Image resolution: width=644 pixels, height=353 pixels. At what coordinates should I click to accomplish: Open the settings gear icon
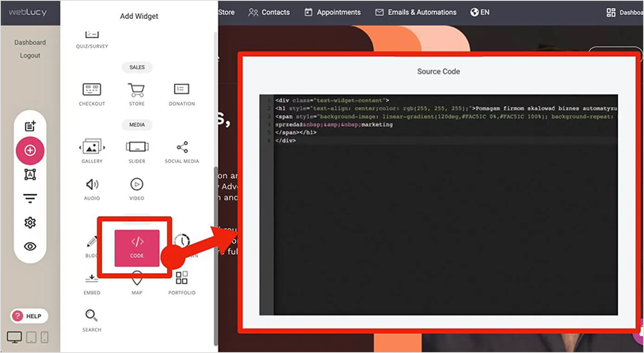point(30,222)
